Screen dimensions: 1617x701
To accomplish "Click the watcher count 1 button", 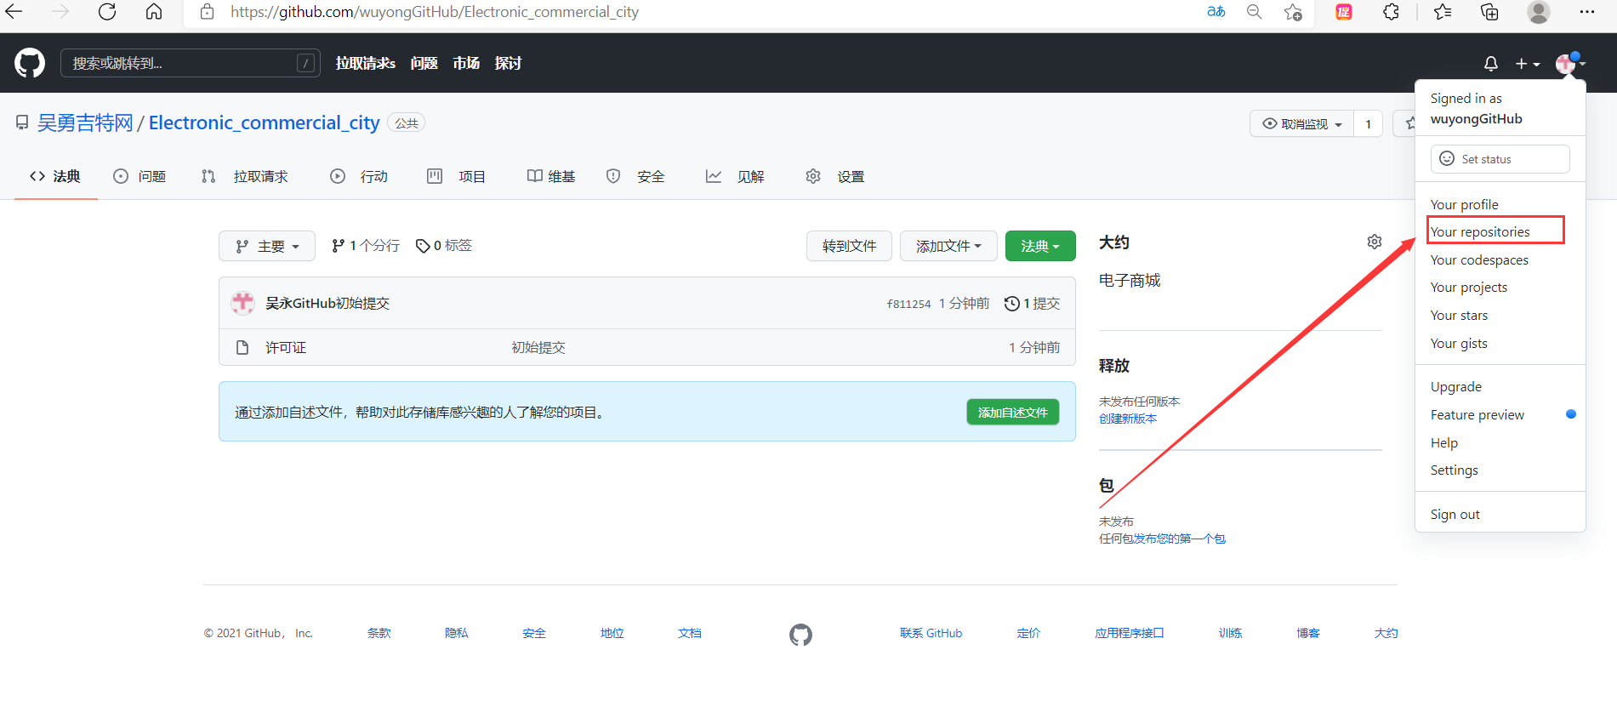I will 1368,124.
